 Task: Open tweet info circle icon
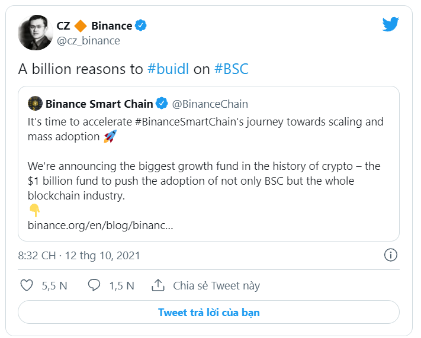coord(390,255)
